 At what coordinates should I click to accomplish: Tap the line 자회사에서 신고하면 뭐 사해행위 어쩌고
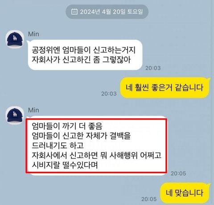coord(97,155)
